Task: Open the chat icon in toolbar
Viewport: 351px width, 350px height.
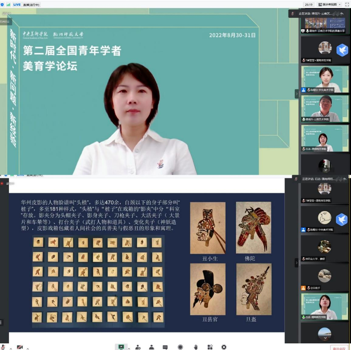Action: (x=165, y=347)
